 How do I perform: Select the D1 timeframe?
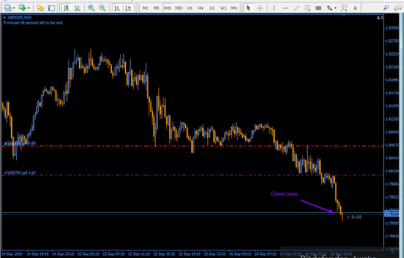(x=212, y=8)
